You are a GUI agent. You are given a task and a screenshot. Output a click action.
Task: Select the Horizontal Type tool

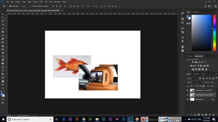3,70
